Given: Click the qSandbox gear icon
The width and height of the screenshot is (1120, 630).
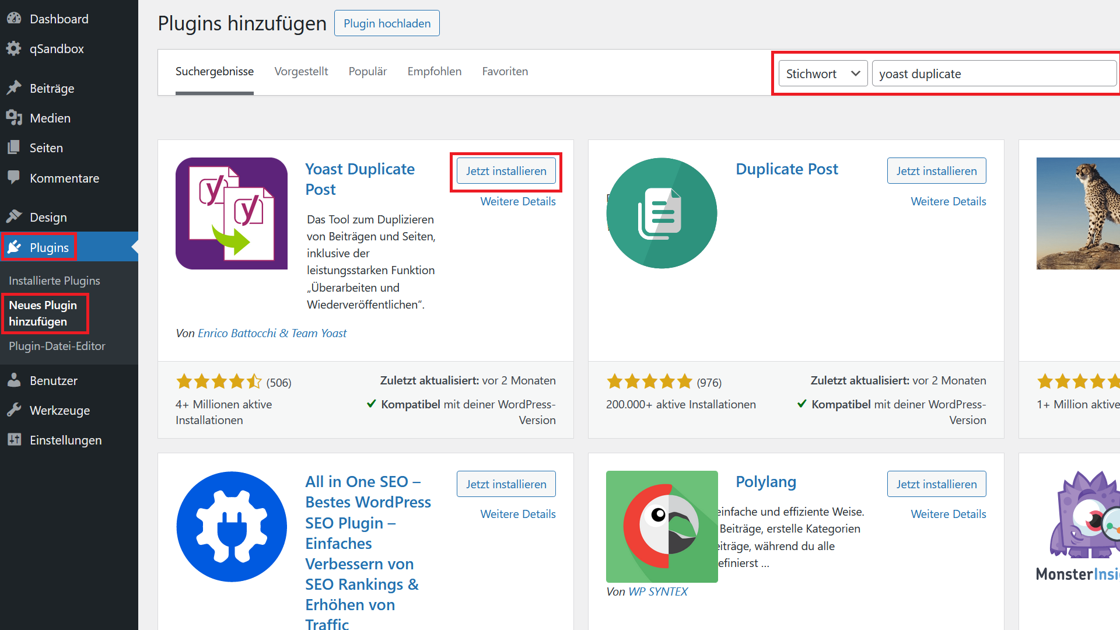Looking at the screenshot, I should click(x=14, y=48).
